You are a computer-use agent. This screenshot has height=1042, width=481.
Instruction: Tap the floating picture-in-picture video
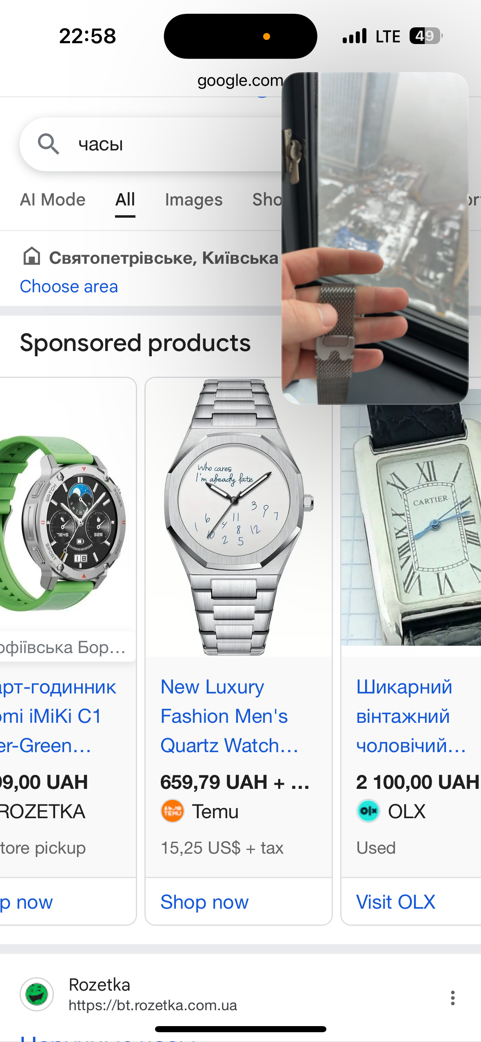[375, 238]
